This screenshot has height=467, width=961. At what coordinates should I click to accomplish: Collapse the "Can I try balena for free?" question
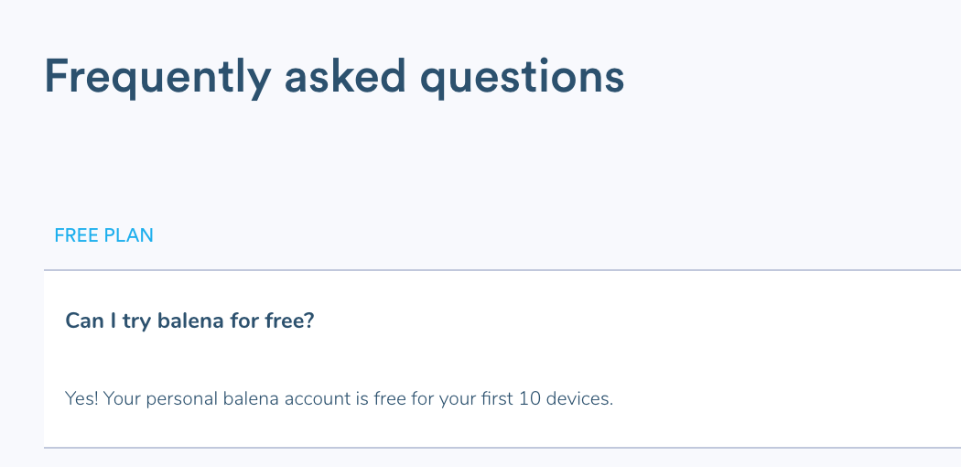click(189, 321)
